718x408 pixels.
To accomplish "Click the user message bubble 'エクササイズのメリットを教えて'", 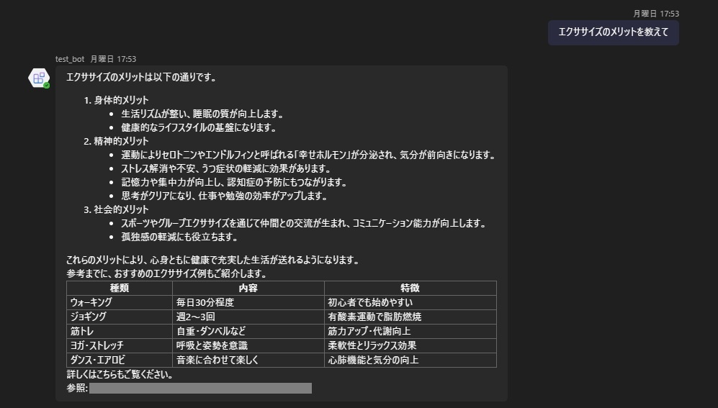I will (x=613, y=32).
